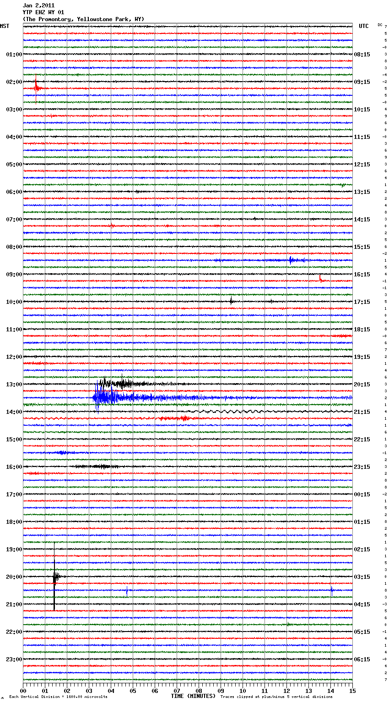Select the 01:00 MST time label

[x=14, y=55]
